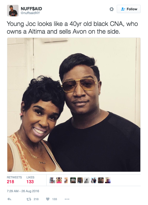Viewport: 148px width, 205px height.
Task: Open the sixth gray liker avatar
Action: (87, 180)
